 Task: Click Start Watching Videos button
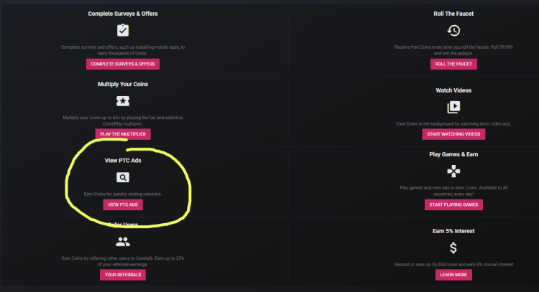pyautogui.click(x=453, y=134)
